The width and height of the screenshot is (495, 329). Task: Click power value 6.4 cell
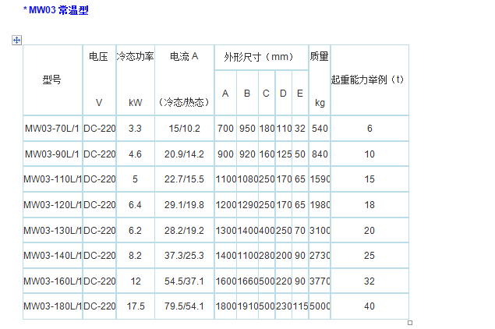click(135, 205)
